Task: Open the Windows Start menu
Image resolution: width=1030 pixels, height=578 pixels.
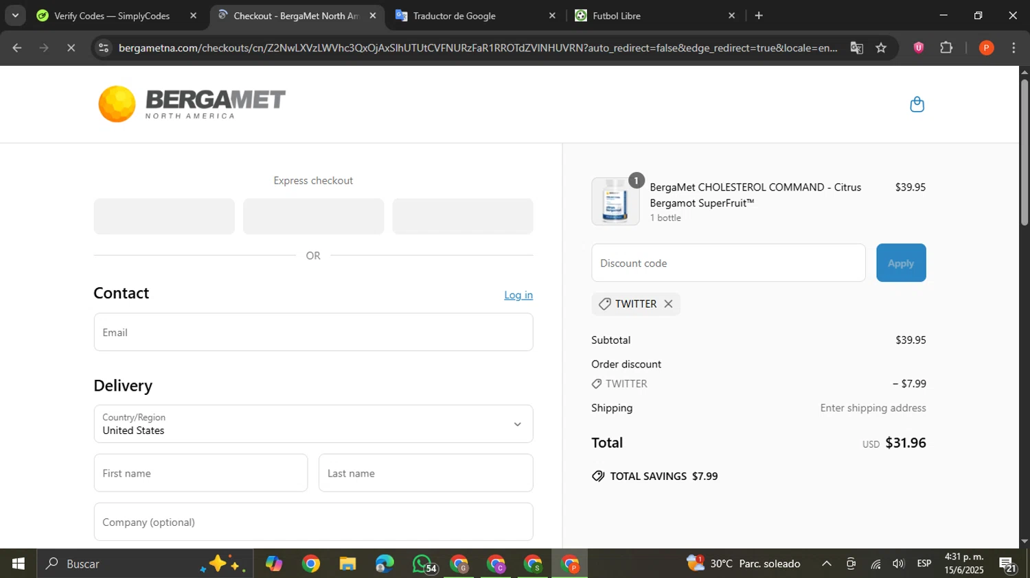Action: pyautogui.click(x=19, y=564)
